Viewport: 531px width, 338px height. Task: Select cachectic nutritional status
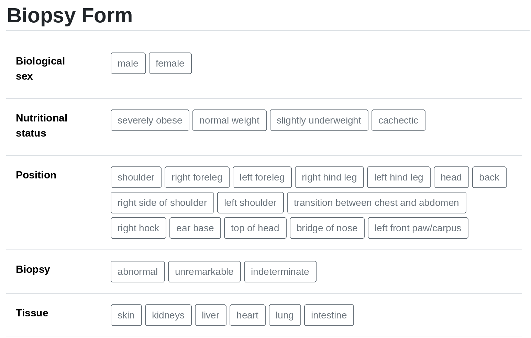tap(398, 120)
